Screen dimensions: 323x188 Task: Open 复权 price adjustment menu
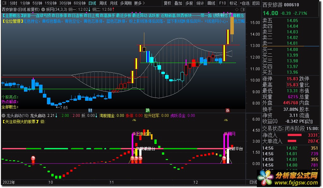point(167,3)
